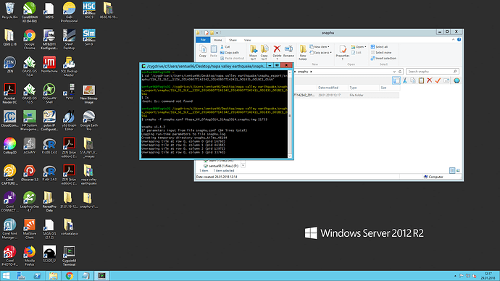Open File Explorer from the taskbar

[53, 276]
